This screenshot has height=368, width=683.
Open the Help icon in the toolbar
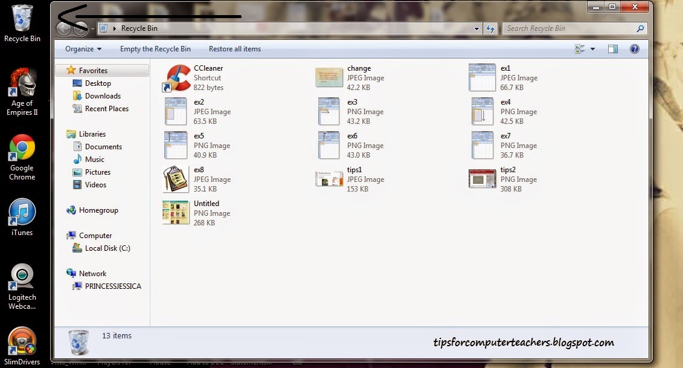tap(635, 49)
